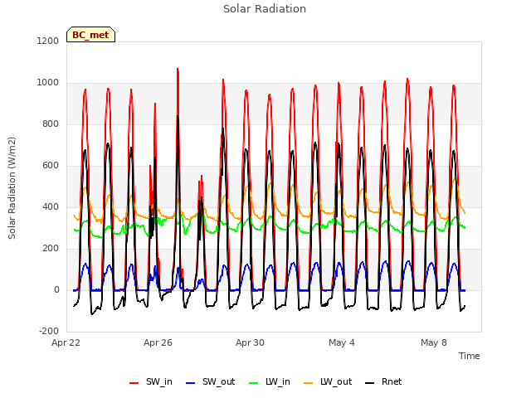The height and width of the screenshot is (398, 531).
Task: Click the May 8 x-axis label
Action: click(434, 342)
